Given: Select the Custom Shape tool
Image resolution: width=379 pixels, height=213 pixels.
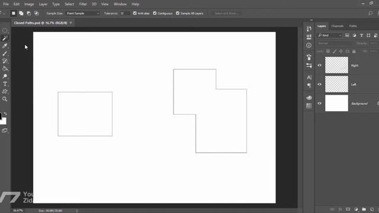Looking at the screenshot, I should click(x=5, y=91).
